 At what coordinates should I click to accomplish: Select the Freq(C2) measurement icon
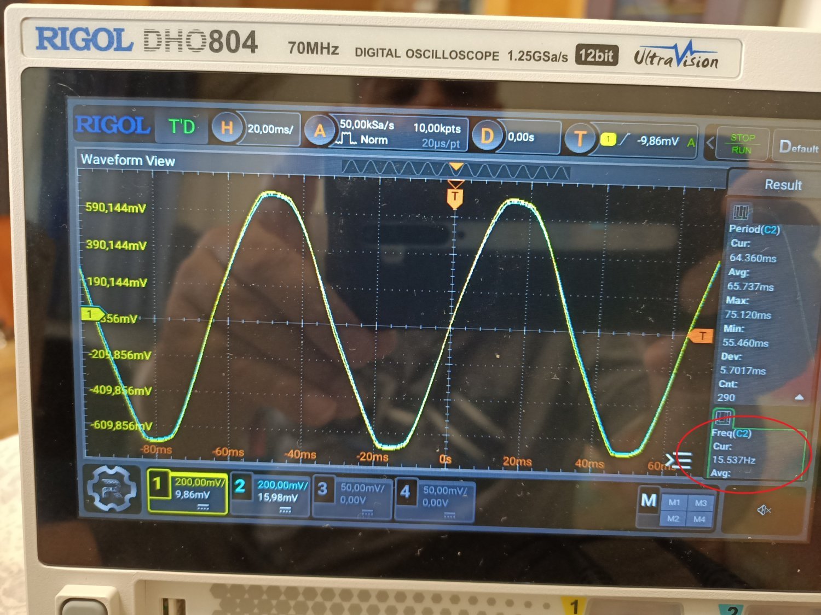(724, 418)
